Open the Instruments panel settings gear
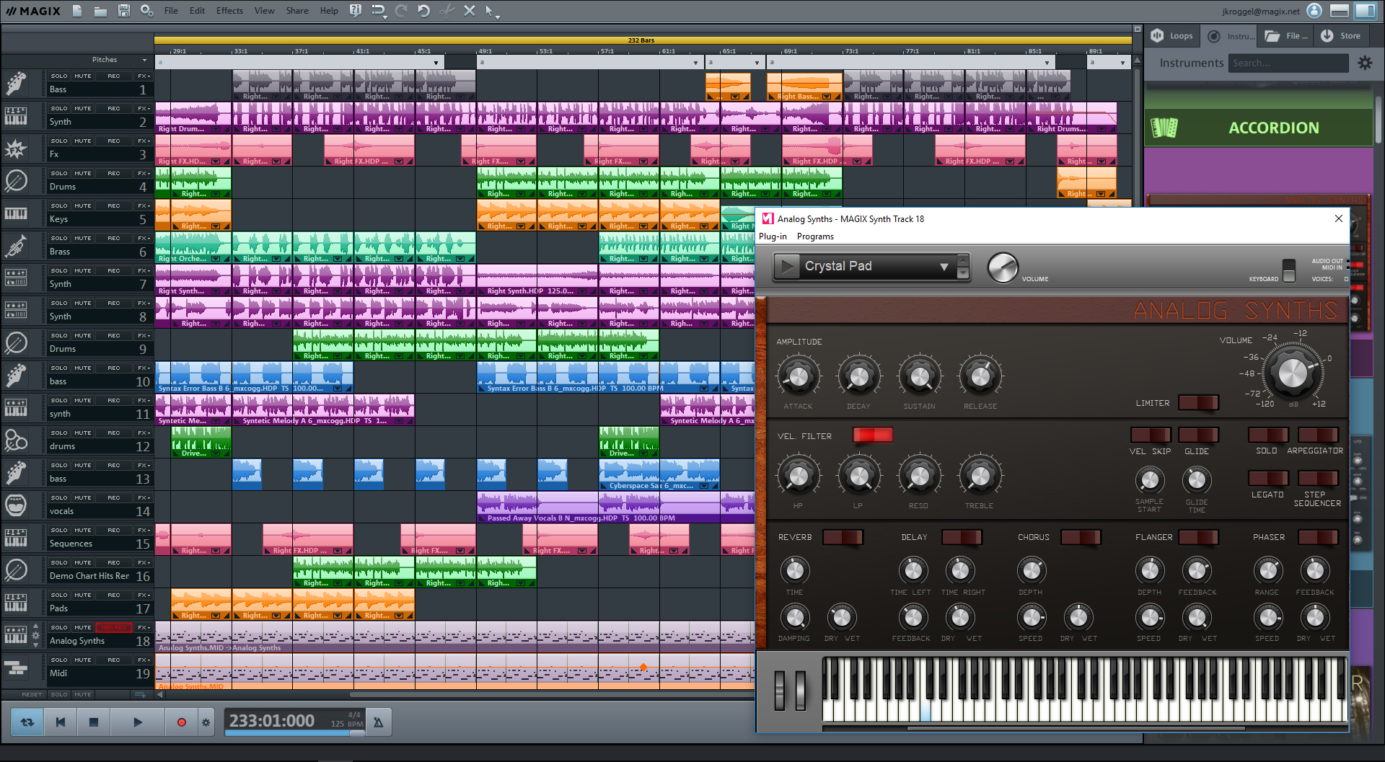The image size is (1385, 762). tap(1365, 63)
